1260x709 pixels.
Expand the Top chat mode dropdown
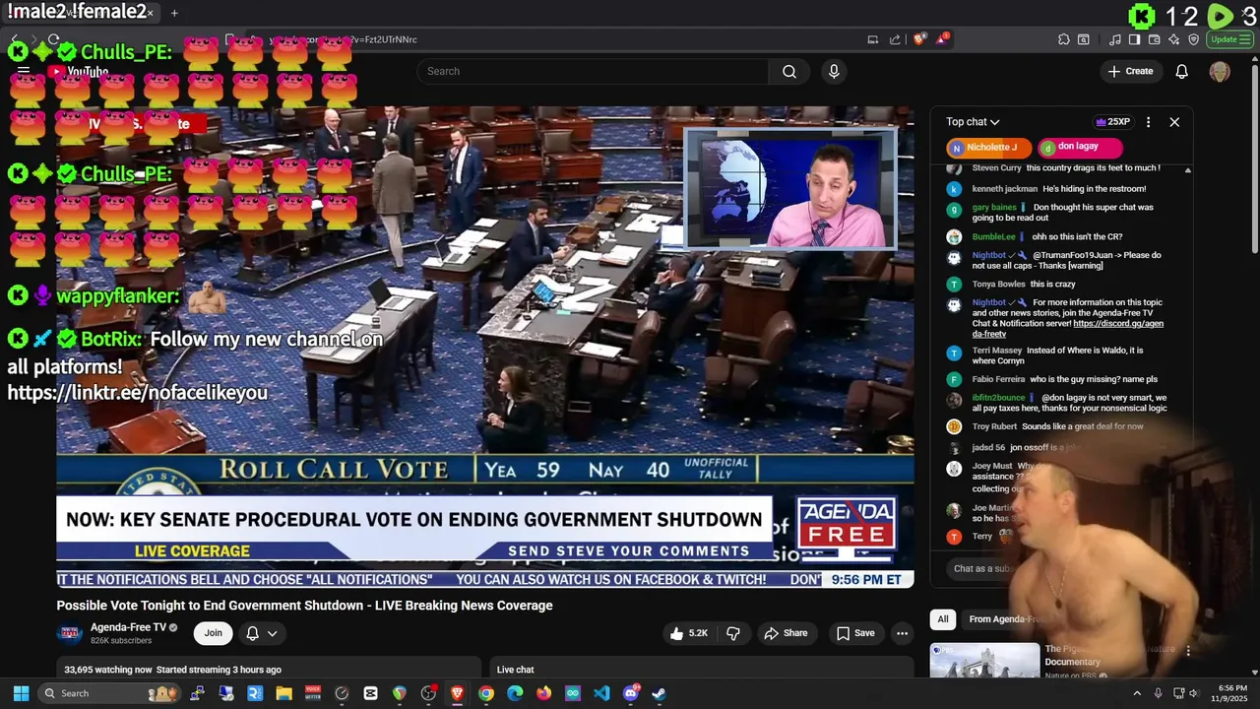[973, 122]
